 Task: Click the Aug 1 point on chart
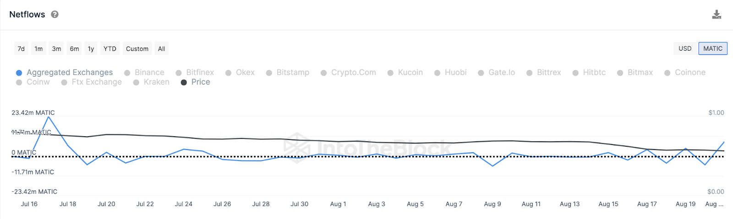click(x=338, y=155)
